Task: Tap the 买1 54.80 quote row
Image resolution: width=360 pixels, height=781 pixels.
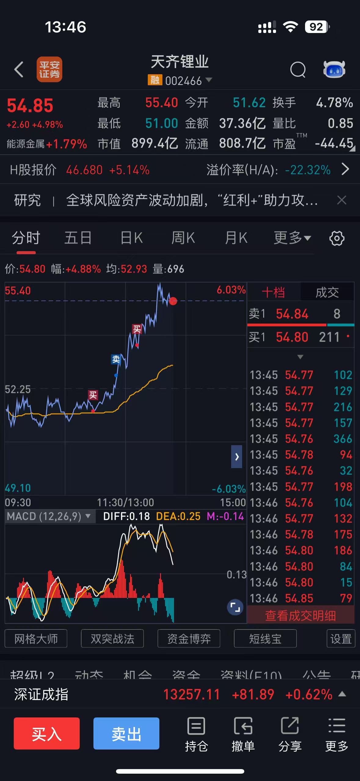Action: pyautogui.click(x=300, y=337)
